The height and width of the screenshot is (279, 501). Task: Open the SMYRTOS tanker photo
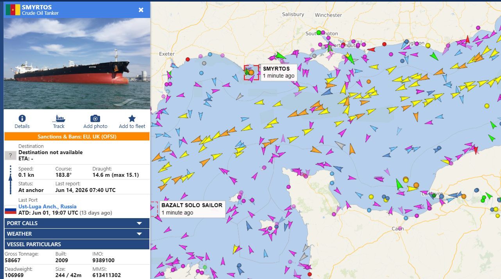(x=77, y=64)
